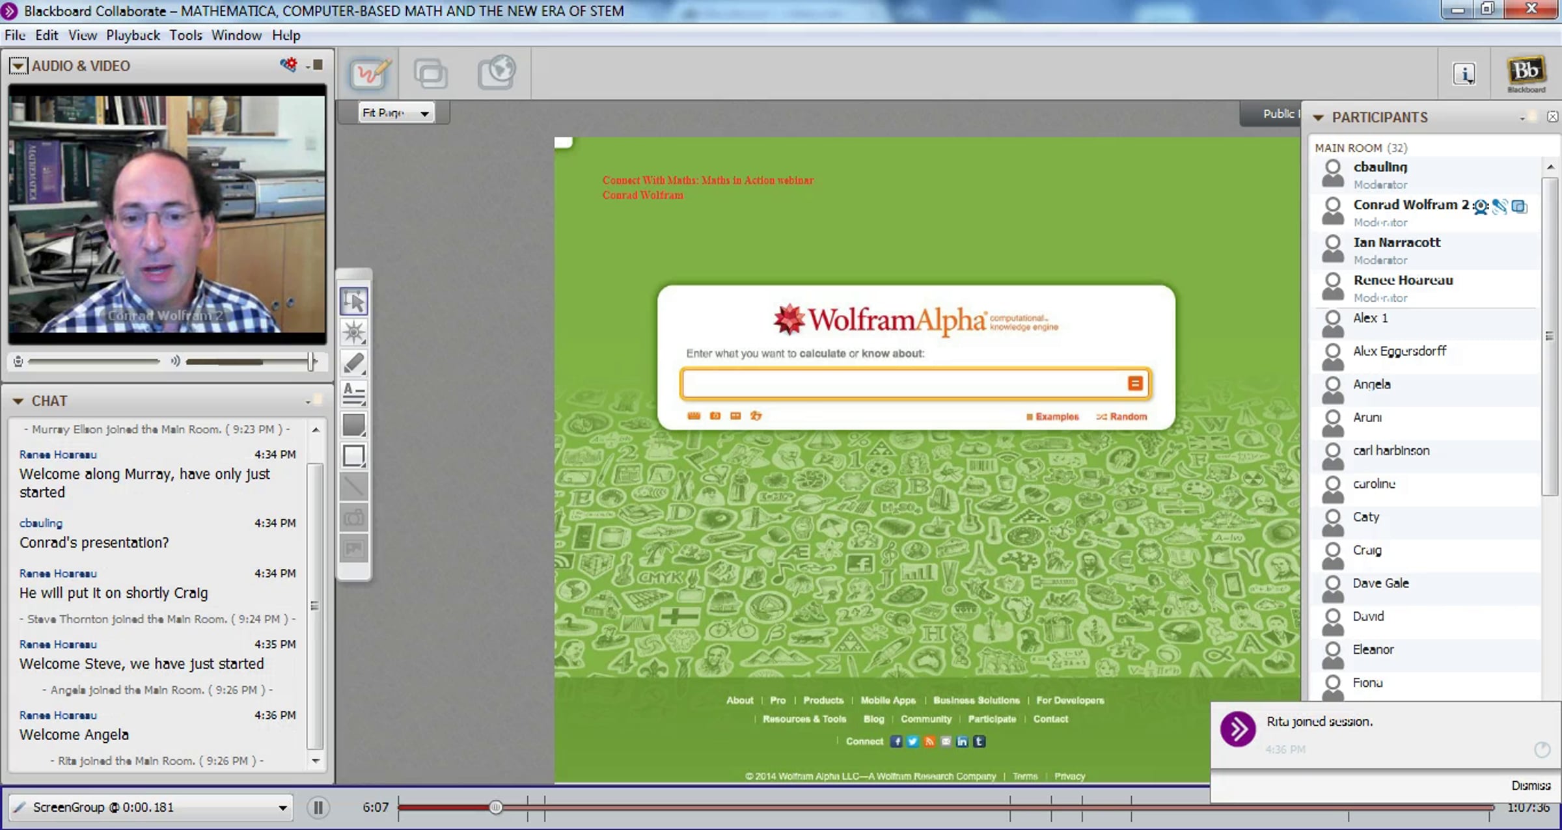Click the participants list scroll up arrow

click(1550, 167)
